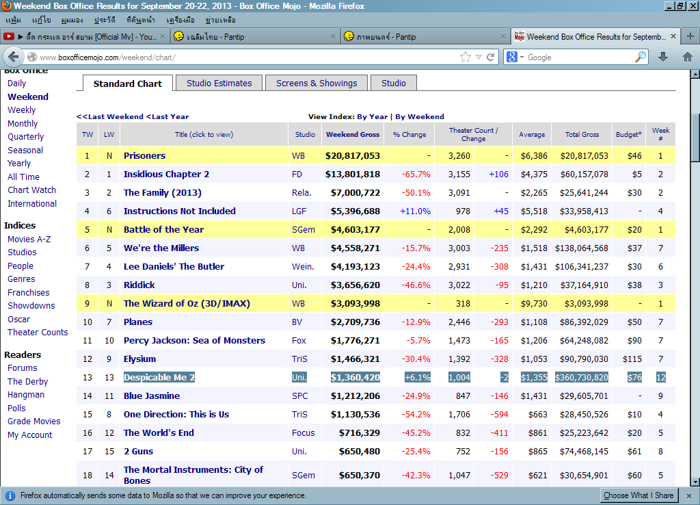Open the LGF studio link
This screenshot has width=700, height=505.
[299, 211]
